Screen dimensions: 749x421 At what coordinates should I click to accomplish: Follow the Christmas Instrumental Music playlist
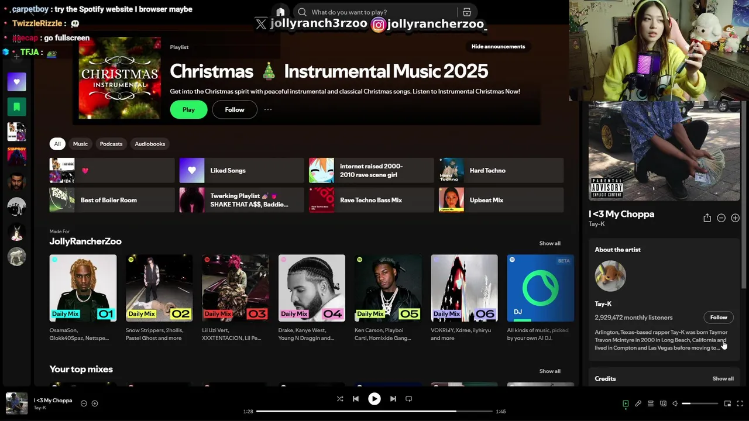tap(235, 109)
